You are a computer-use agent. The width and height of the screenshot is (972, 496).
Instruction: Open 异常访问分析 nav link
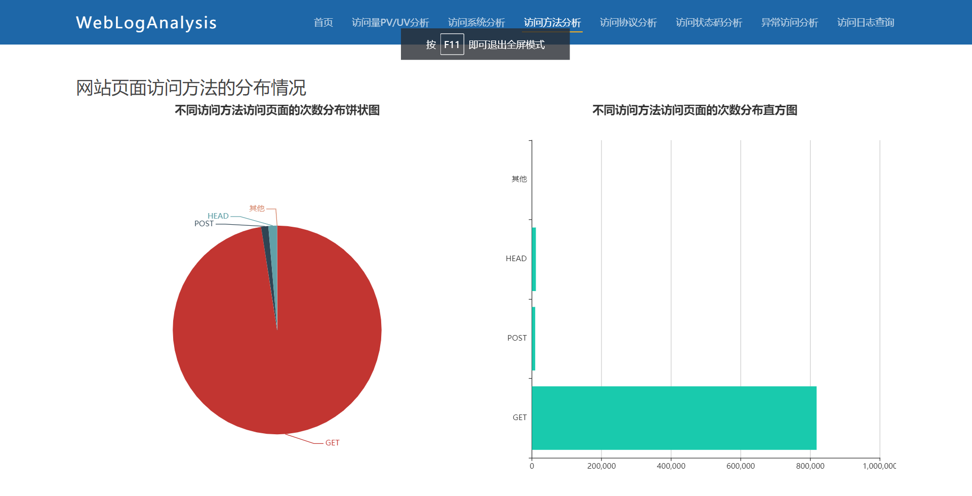[x=790, y=22]
